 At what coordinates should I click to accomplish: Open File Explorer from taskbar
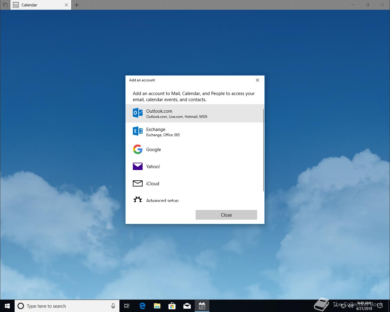tap(157, 306)
